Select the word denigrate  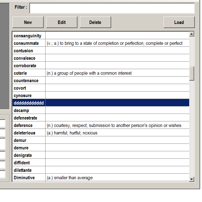(x=23, y=155)
